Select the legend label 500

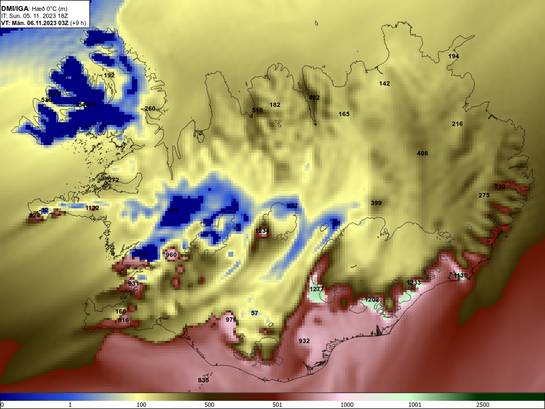tap(209, 405)
